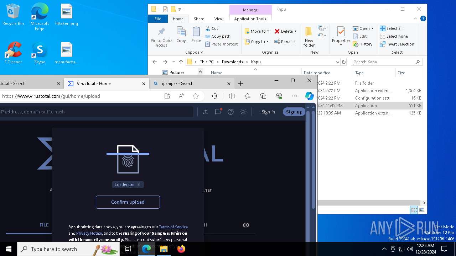Add this page to favorites star
This screenshot has height=256, width=456.
[196, 96]
